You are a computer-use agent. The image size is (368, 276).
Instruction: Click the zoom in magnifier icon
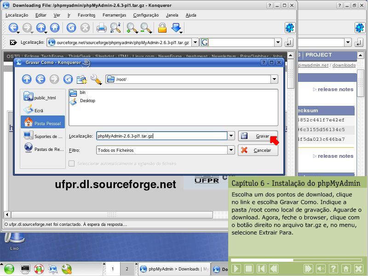[x=132, y=28]
